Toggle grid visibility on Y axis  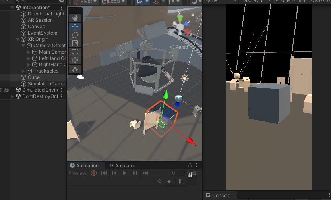[x=139, y=2]
